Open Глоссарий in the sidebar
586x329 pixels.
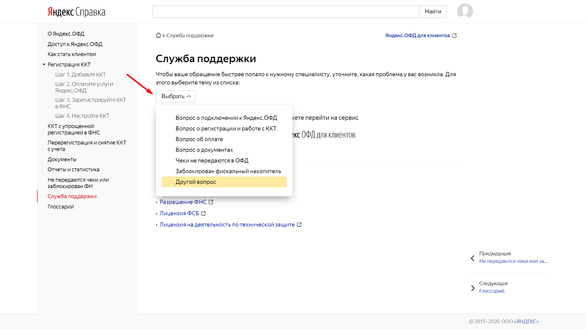(61, 207)
